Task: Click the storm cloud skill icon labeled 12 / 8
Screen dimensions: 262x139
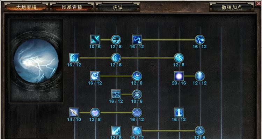Action: tap(116, 40)
